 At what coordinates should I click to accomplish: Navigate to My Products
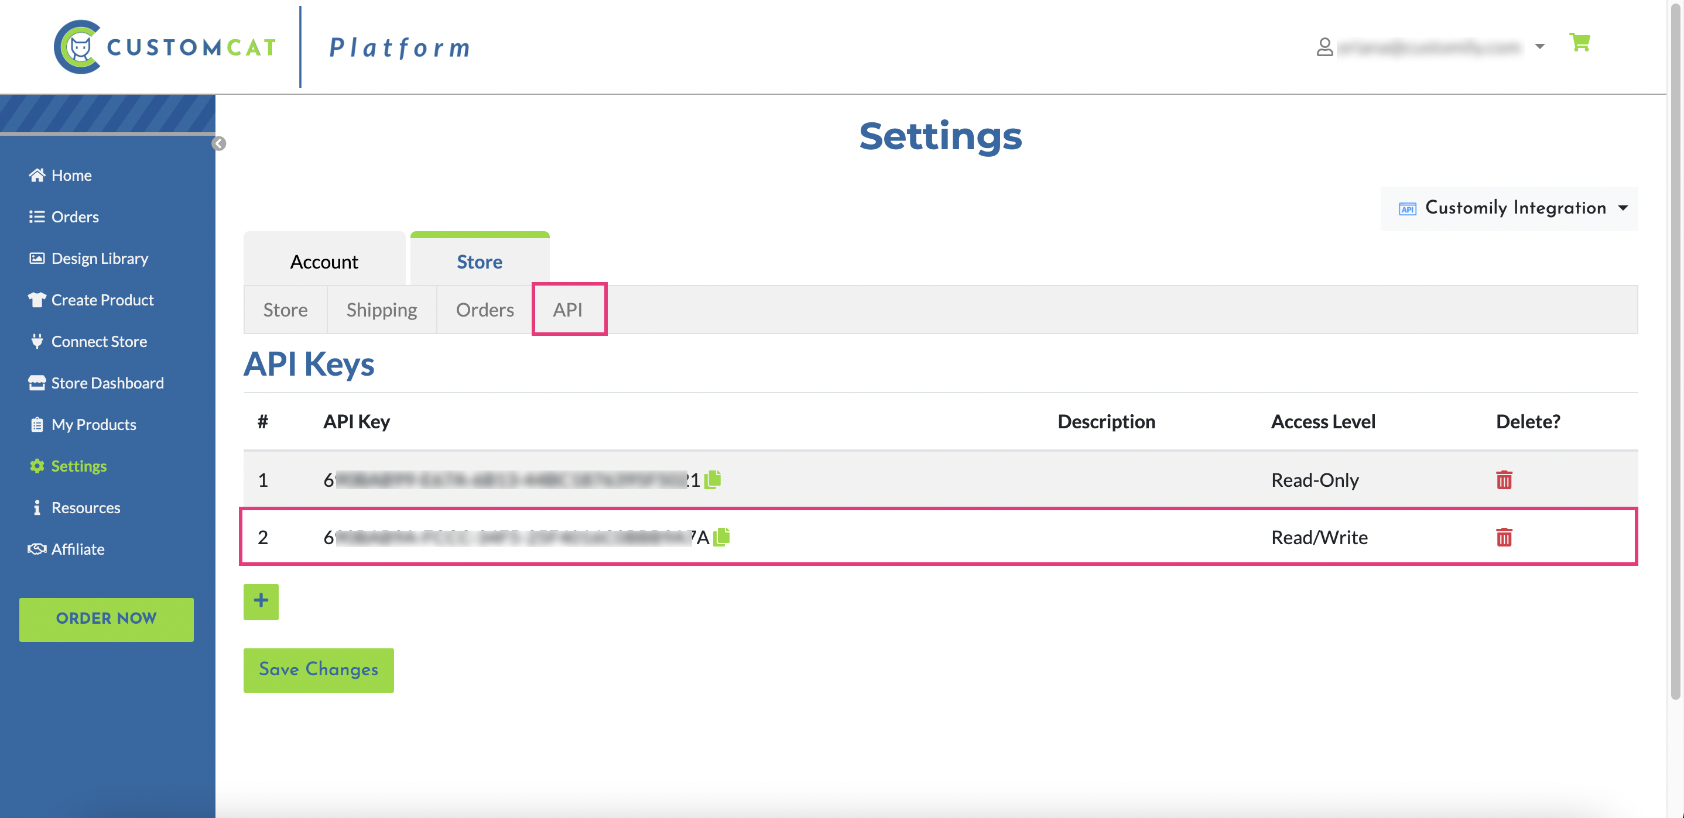pos(94,425)
